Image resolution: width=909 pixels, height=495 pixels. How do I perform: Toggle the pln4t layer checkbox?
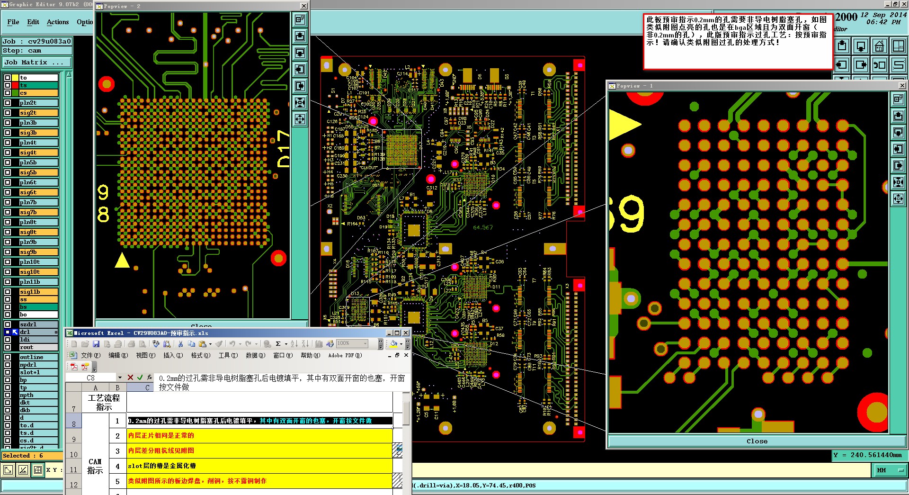[8, 143]
